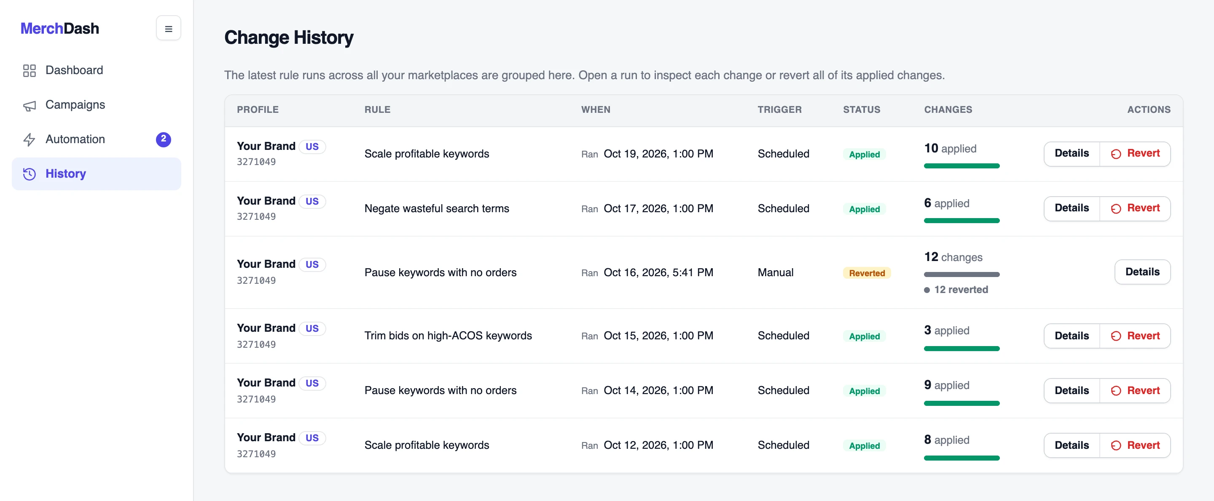Revert the Oct 19 Scale profitable keywords run

point(1135,154)
